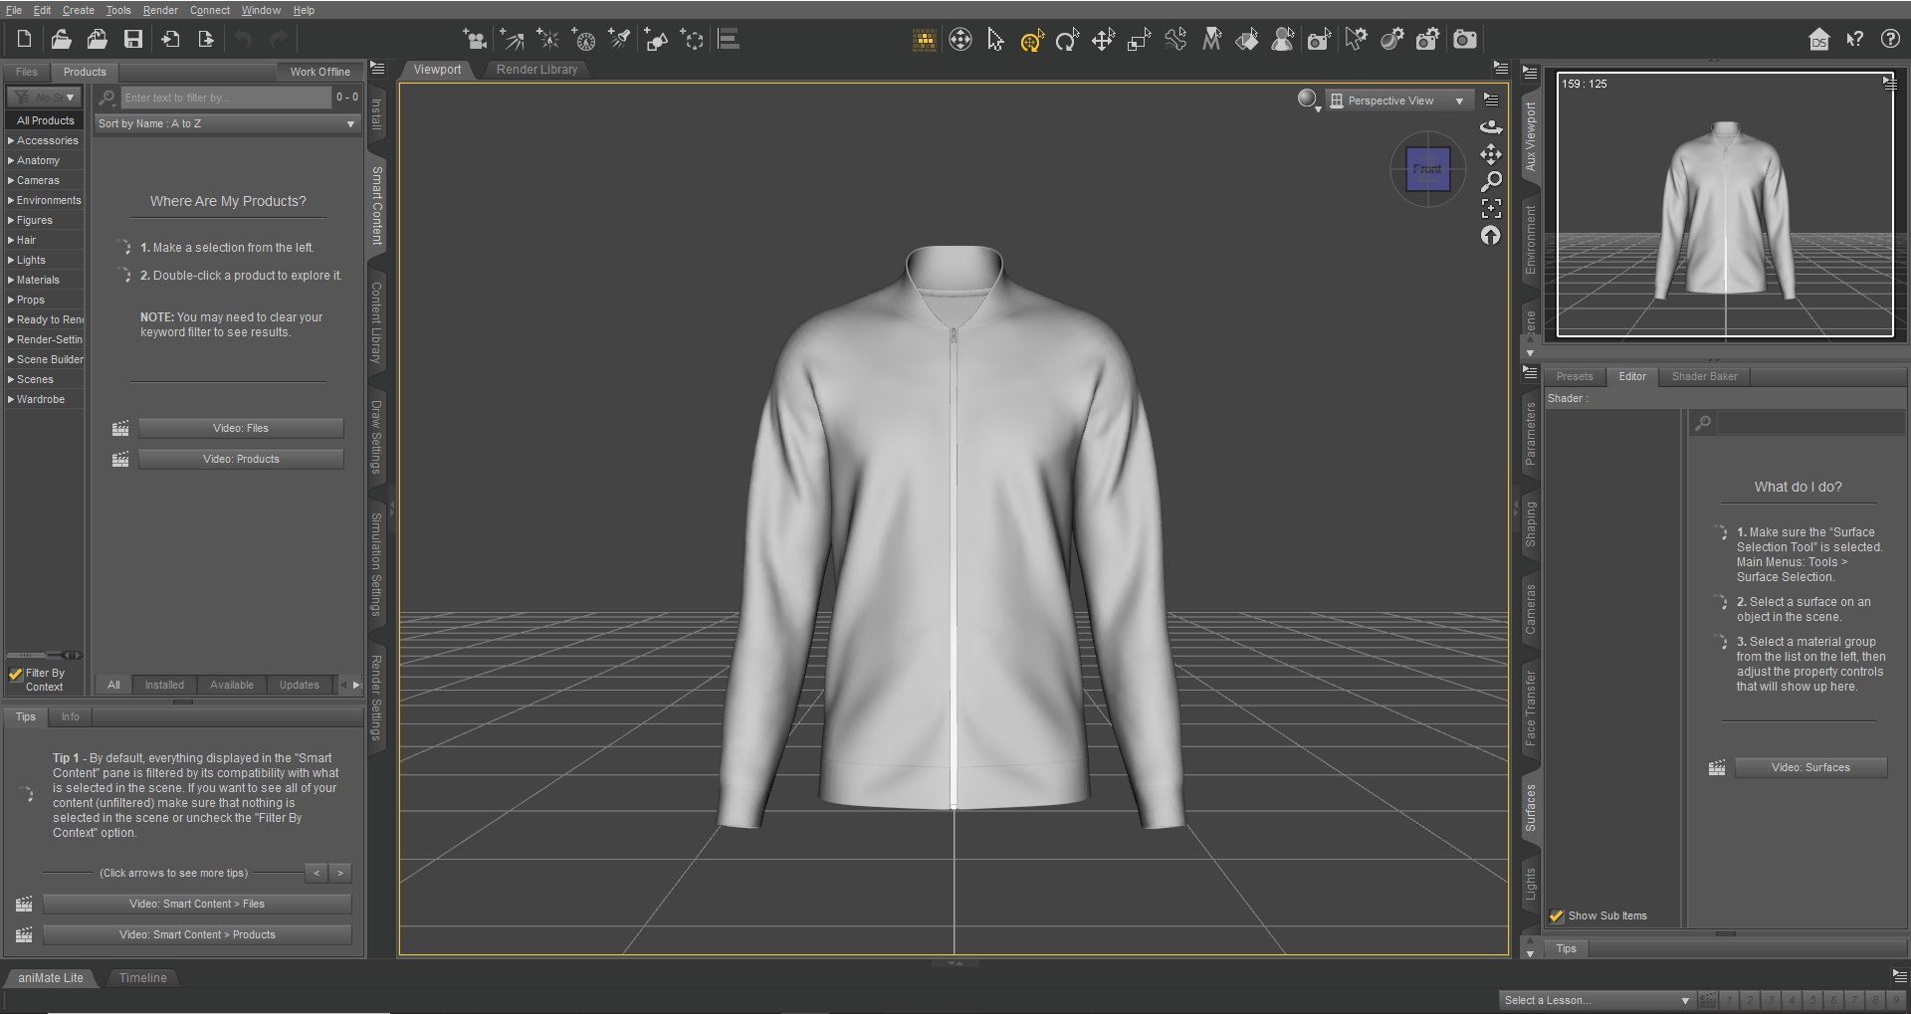1911x1014 pixels.
Task: Click the Render camera icon
Action: pos(1465,40)
